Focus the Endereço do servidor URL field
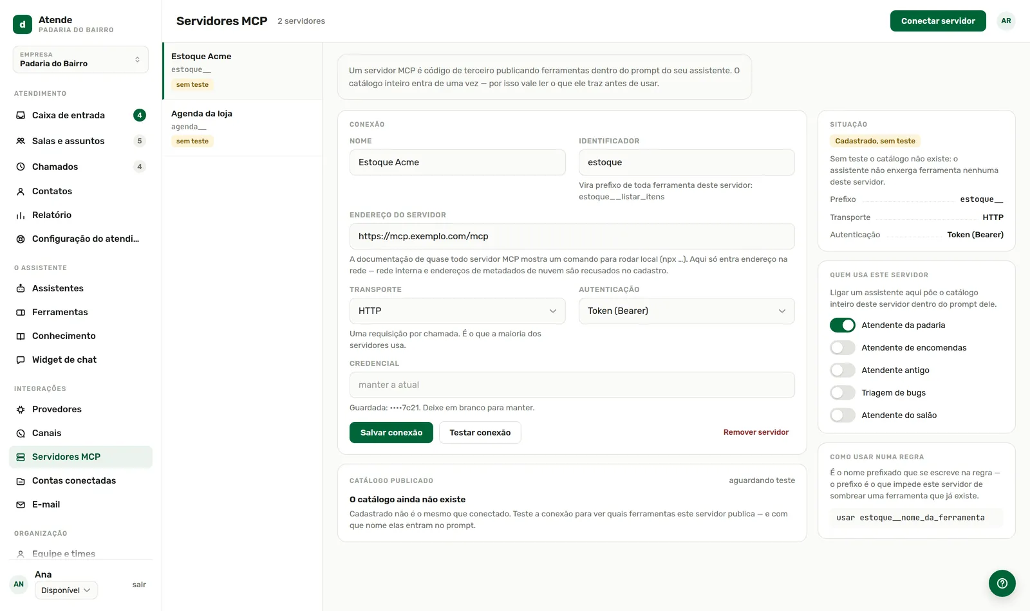This screenshot has width=1030, height=611. [572, 236]
